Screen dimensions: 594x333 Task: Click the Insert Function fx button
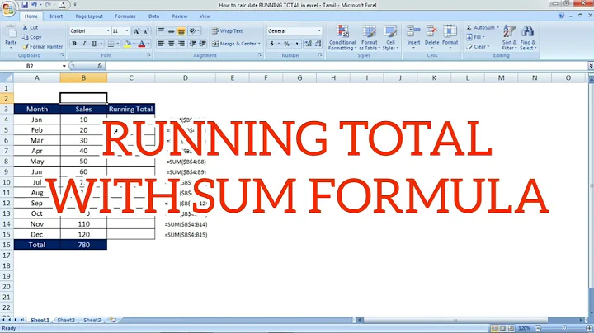100,66
